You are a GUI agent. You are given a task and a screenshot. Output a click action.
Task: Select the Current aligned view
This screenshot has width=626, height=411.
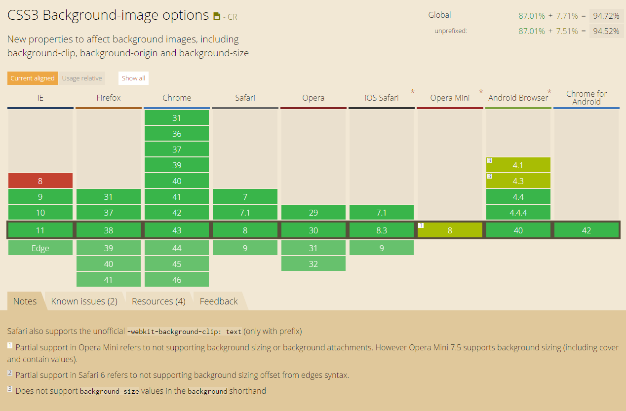pos(33,78)
